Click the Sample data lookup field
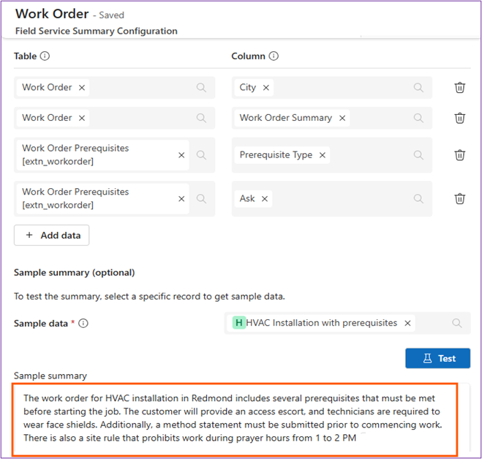 tap(347, 324)
